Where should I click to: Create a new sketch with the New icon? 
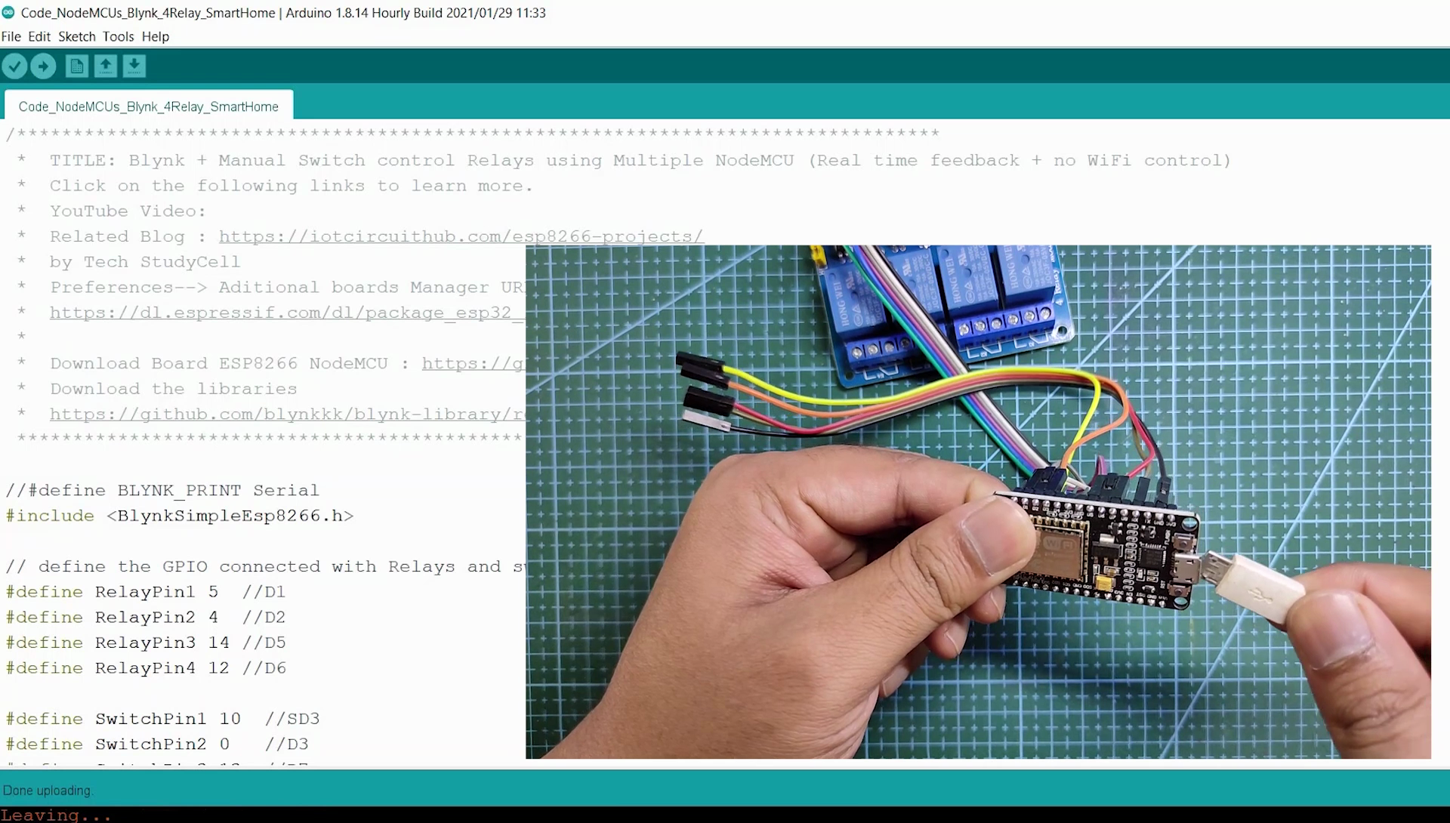(76, 66)
